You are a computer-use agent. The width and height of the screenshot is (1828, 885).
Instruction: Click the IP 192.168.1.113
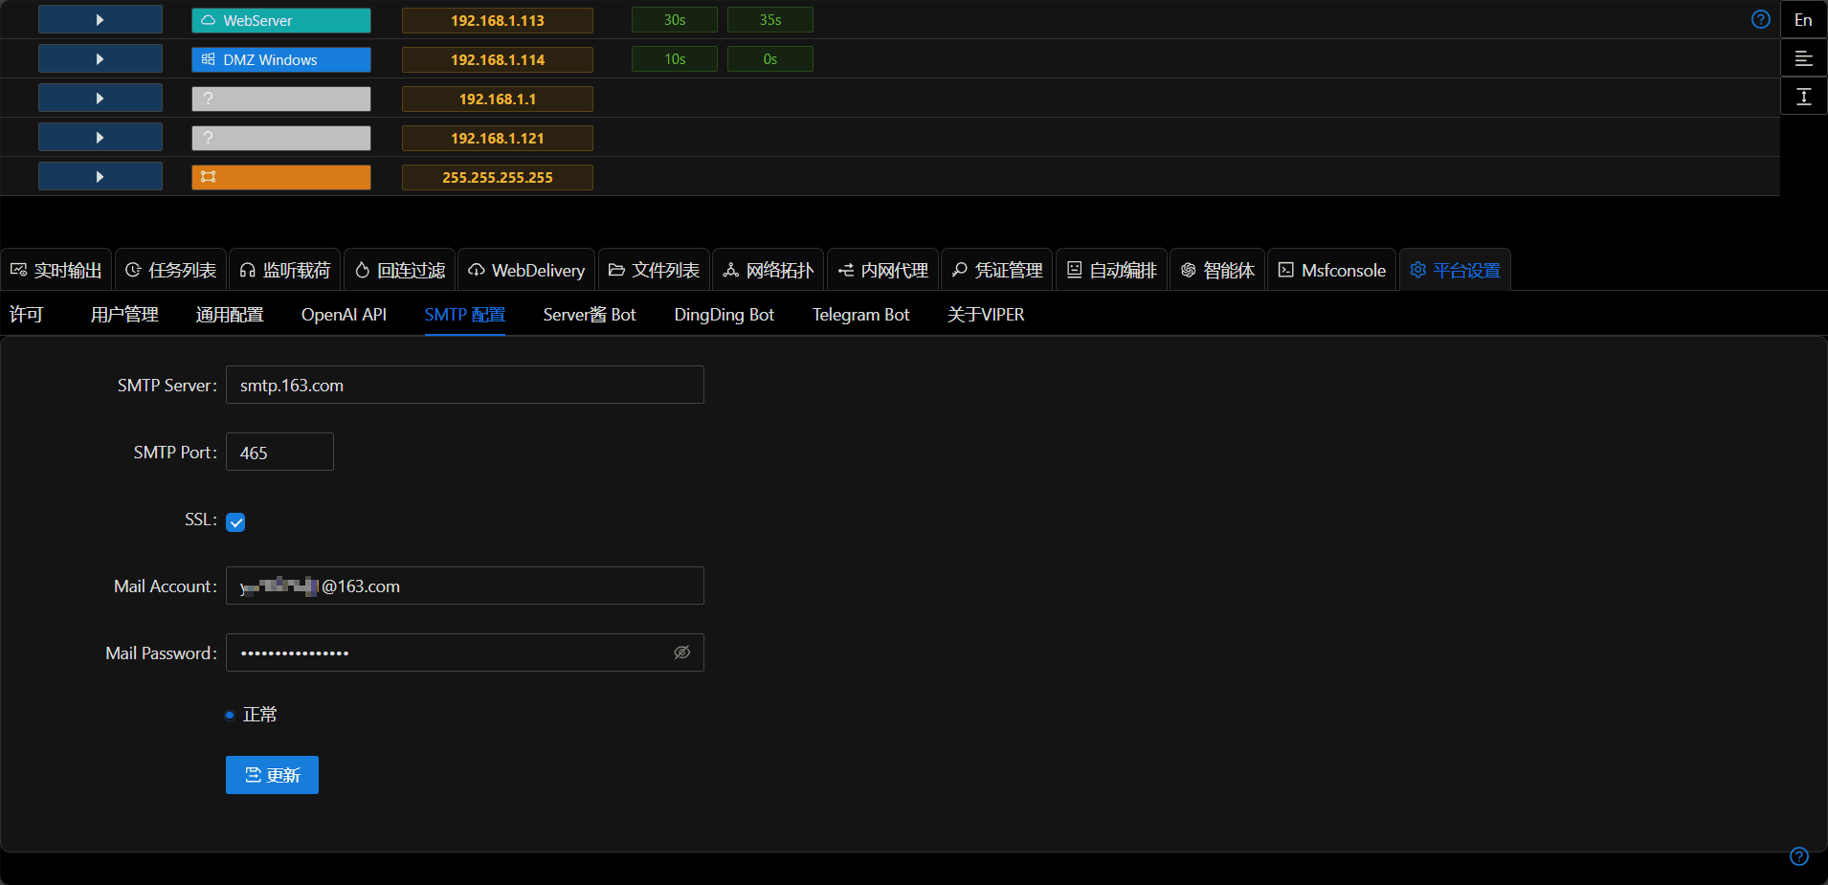(x=497, y=20)
